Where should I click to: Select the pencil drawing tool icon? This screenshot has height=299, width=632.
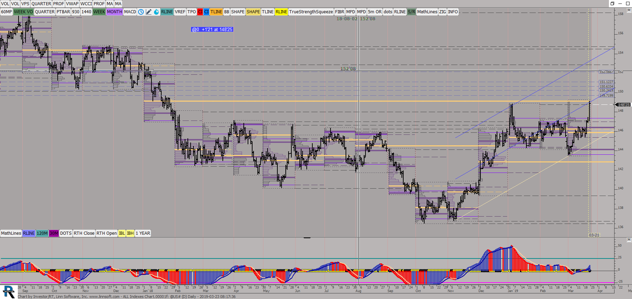(149, 12)
